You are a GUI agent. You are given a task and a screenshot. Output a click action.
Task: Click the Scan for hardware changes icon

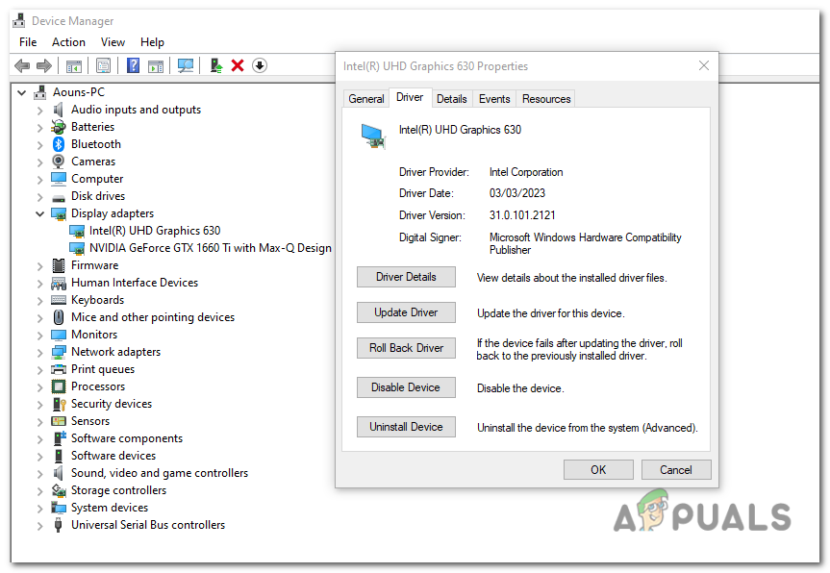click(185, 65)
